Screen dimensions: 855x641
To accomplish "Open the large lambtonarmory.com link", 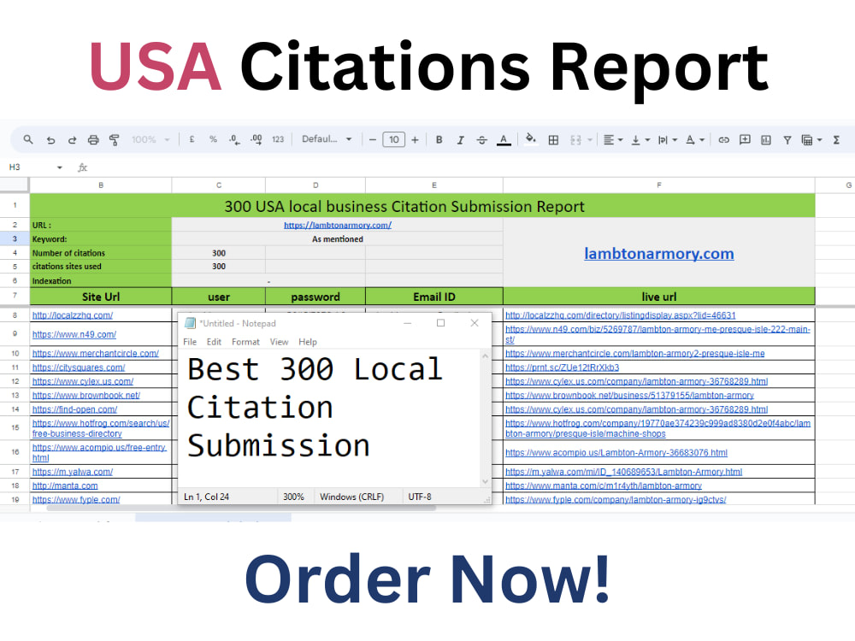I will tap(658, 254).
